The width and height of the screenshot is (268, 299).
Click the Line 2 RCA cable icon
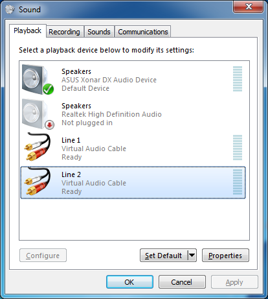click(37, 182)
